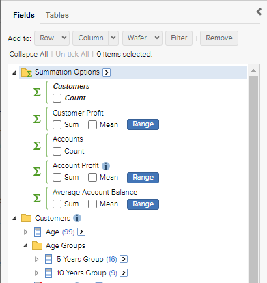
Task: Click Range button for Account Profit
Action: click(x=143, y=178)
